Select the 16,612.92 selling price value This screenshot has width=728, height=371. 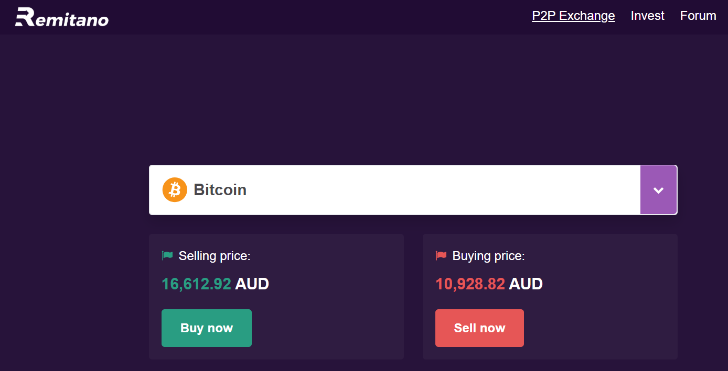tap(196, 284)
